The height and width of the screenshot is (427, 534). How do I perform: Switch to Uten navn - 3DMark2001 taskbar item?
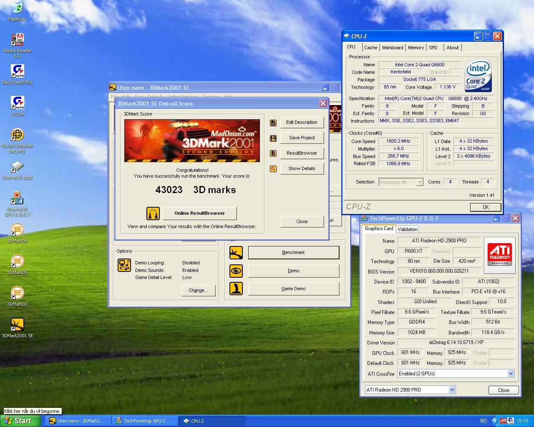pyautogui.click(x=78, y=421)
